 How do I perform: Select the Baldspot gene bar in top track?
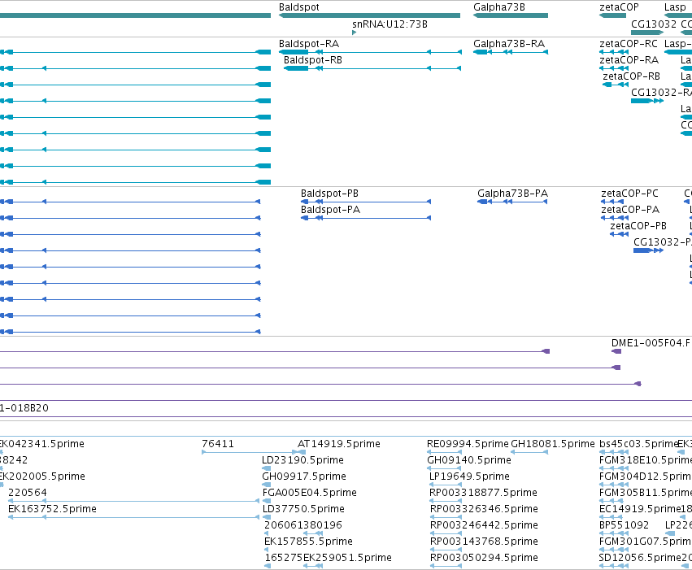[x=369, y=15]
